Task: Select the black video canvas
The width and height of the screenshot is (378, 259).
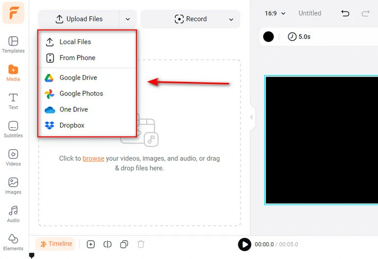Action: tap(322, 140)
